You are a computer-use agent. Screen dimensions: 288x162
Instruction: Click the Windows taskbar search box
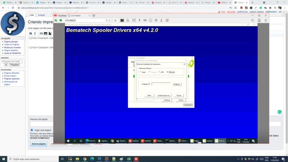click(x=33, y=159)
